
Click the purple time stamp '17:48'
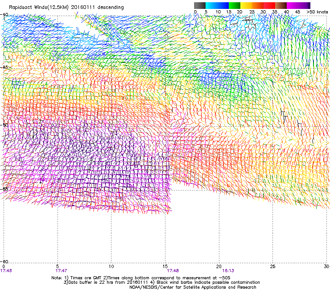coord(173,271)
